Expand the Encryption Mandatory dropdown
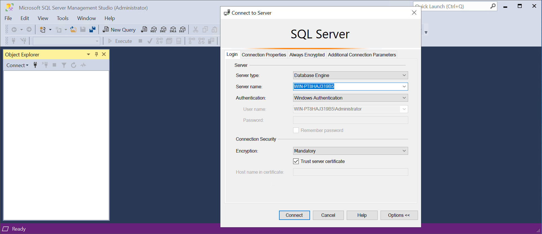The width and height of the screenshot is (542, 234). click(x=404, y=151)
